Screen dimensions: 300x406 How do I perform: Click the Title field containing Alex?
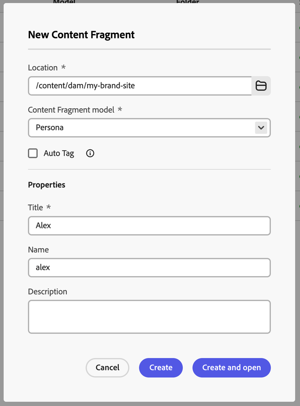click(149, 226)
